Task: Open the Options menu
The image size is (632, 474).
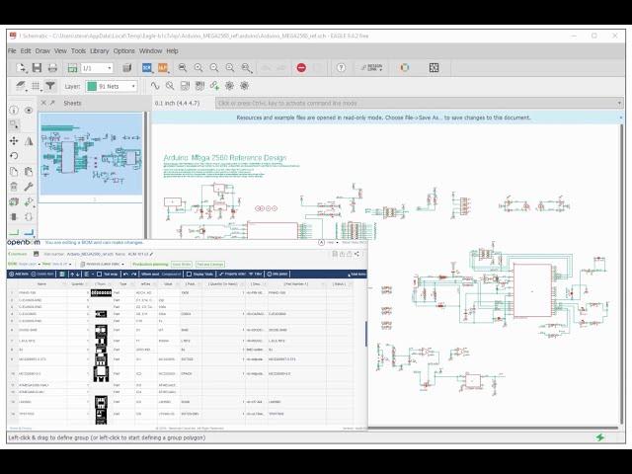Action: click(123, 50)
